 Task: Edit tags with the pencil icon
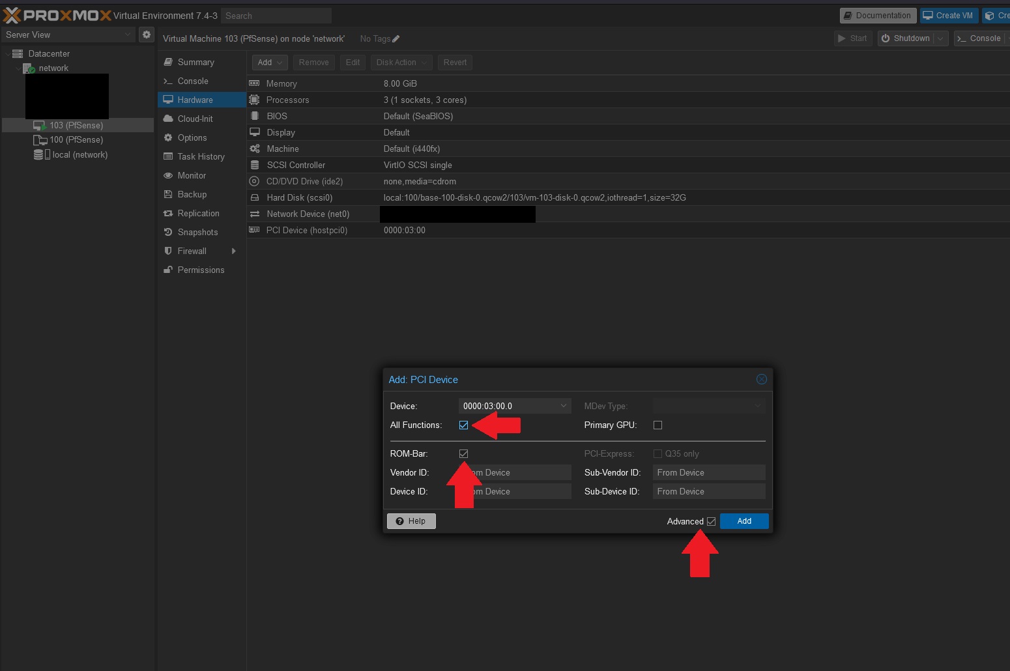point(396,38)
